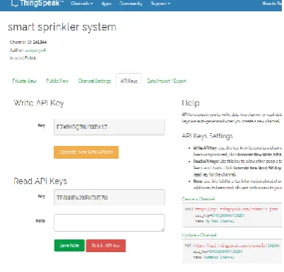Viewport: 284px width, 272px height.
Task: Click the Channel ID 241344 text
Action: 28,42
